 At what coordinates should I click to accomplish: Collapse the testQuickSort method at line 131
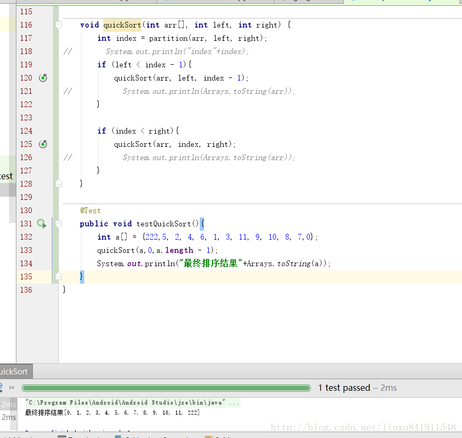59,224
